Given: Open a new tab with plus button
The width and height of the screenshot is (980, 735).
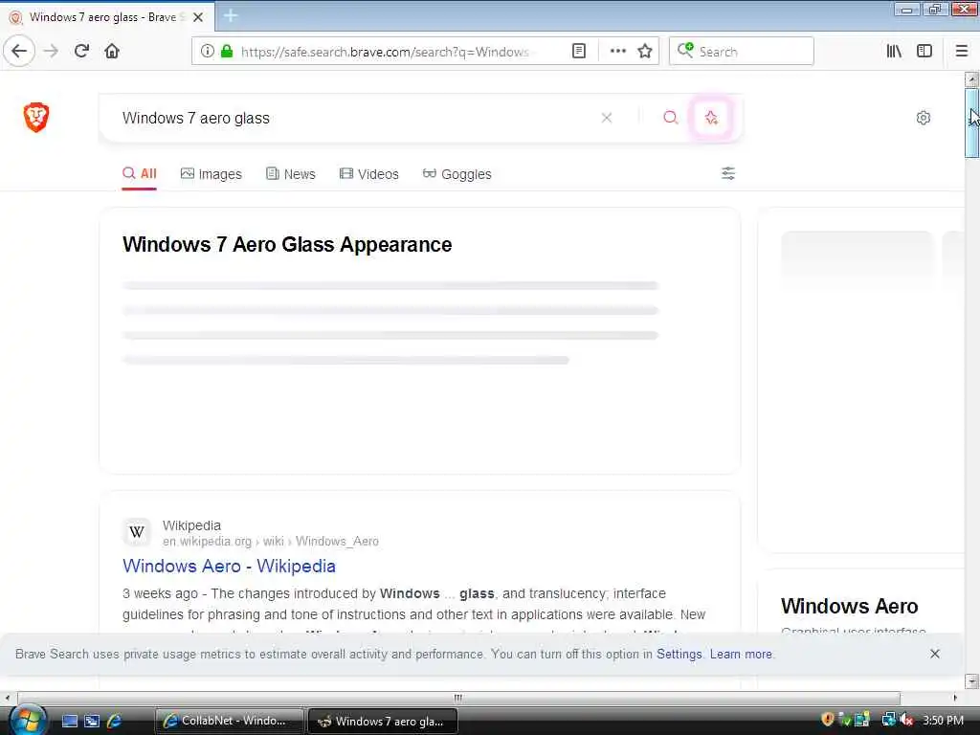Looking at the screenshot, I should pos(231,16).
